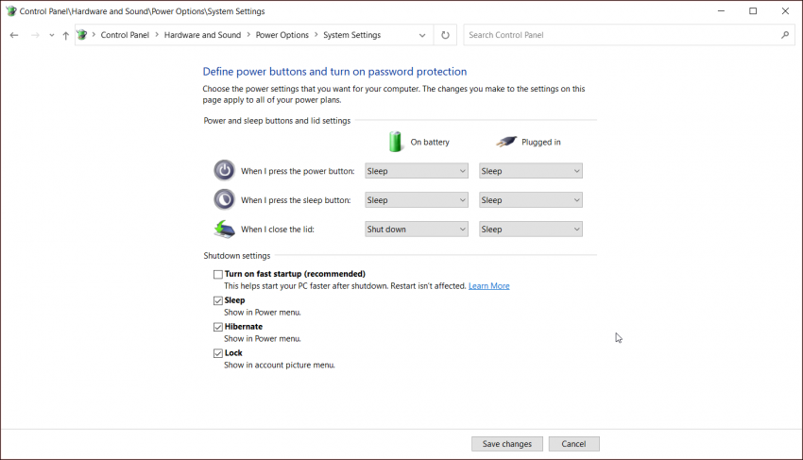
Task: Click the sleep button moon icon
Action: point(224,199)
